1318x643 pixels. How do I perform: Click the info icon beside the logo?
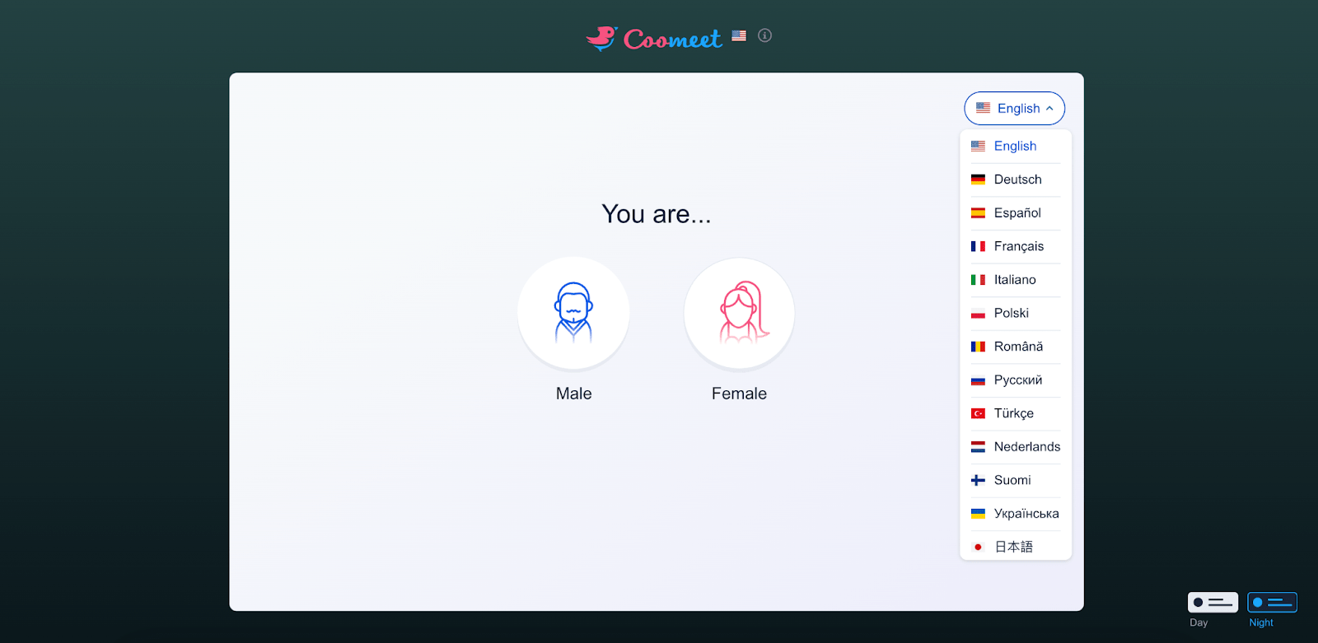pos(764,35)
